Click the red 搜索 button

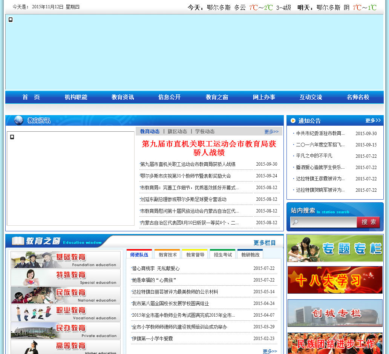tap(368, 222)
